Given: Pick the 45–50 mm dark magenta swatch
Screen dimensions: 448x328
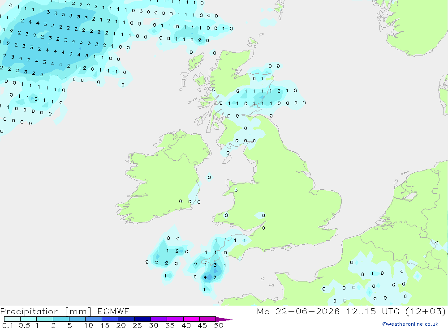Looking at the screenshot, I should click(x=207, y=319).
